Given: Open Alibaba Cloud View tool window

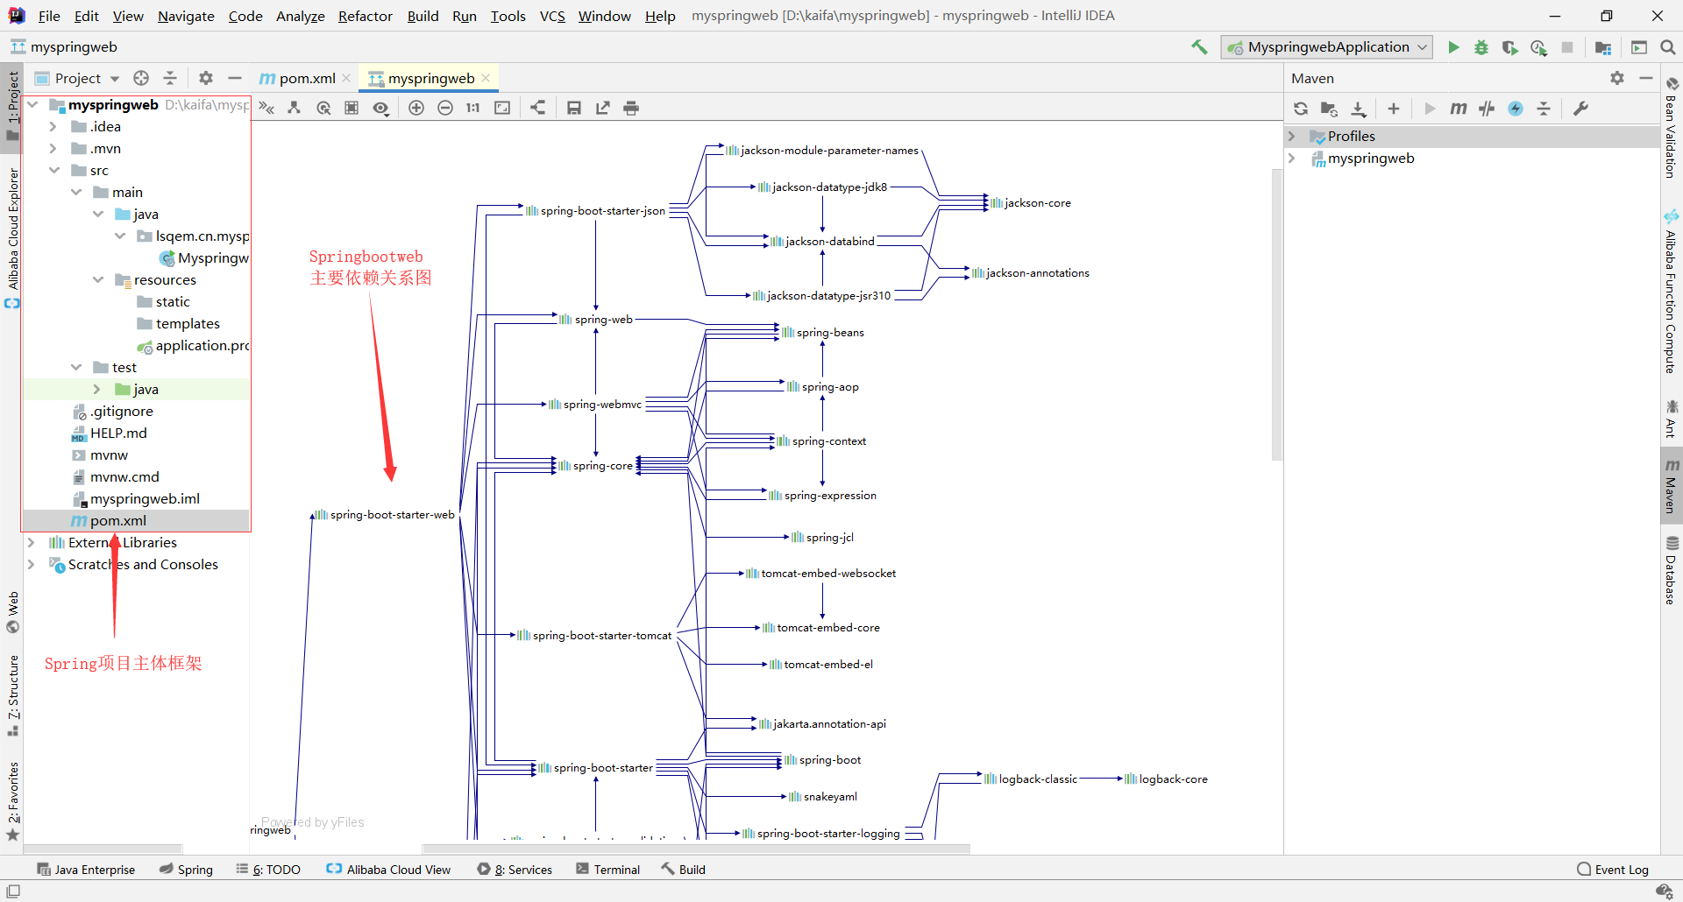Looking at the screenshot, I should click(388, 870).
